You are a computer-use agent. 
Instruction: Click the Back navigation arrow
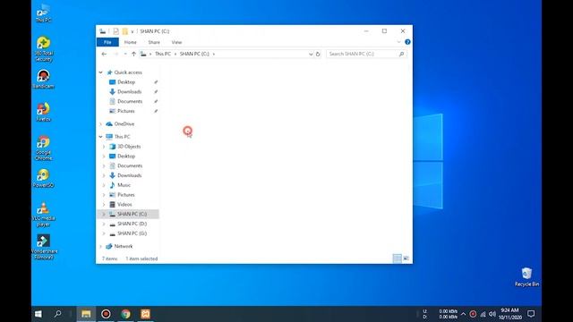click(x=104, y=54)
